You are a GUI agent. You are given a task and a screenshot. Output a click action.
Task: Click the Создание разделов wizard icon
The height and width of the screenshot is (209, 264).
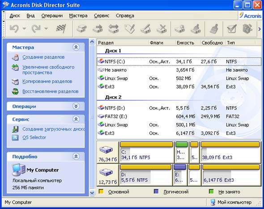pos(15,57)
